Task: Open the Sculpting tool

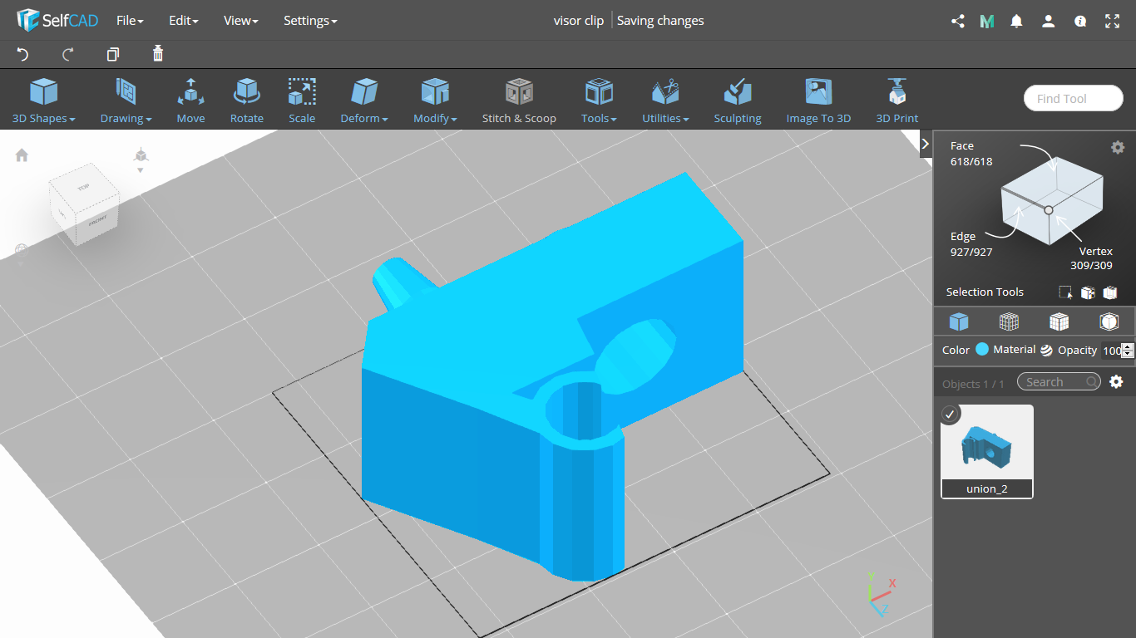Action: pyautogui.click(x=738, y=101)
